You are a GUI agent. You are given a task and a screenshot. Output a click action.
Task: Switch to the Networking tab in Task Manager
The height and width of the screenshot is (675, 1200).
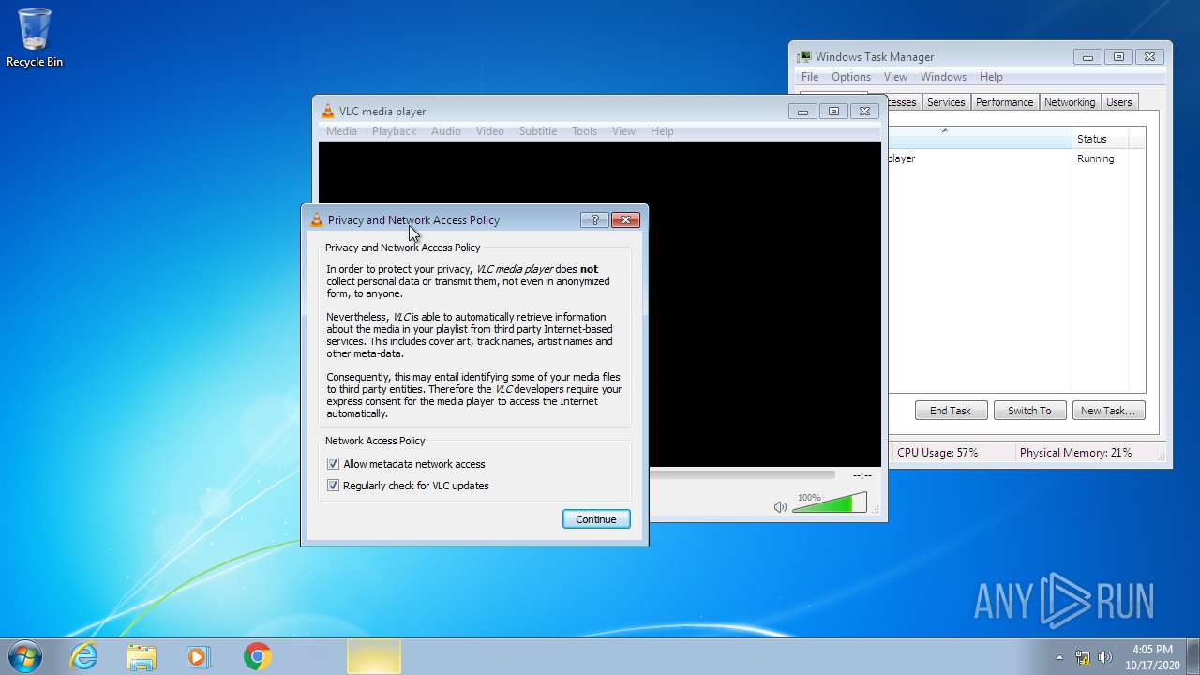[1070, 102]
